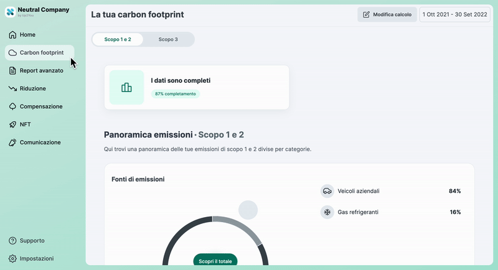The width and height of the screenshot is (498, 270).
Task: Select the Veicoli aziendali emission row
Action: 390,191
